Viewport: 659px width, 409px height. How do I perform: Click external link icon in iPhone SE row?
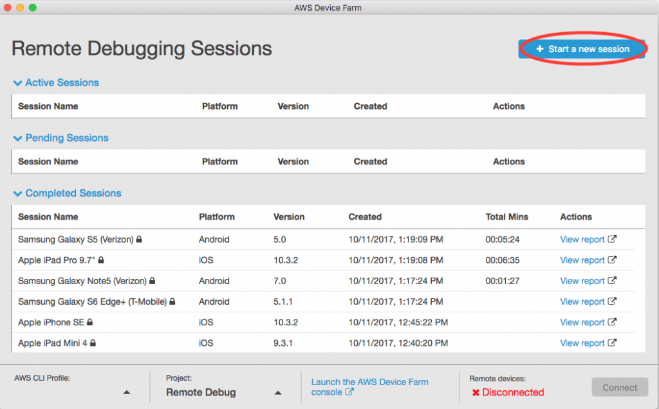[x=613, y=321]
